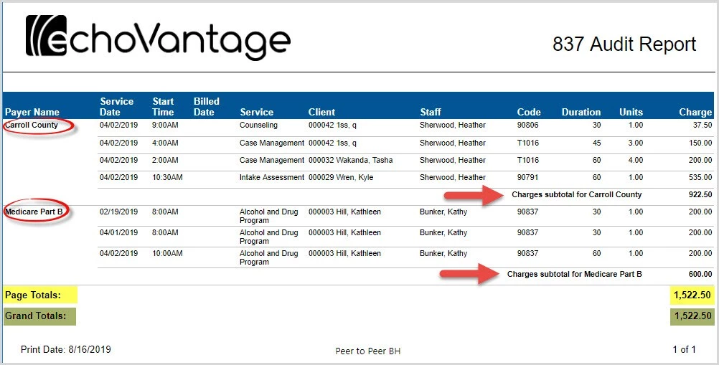Select the 837 Audit Report title
The width and height of the screenshot is (719, 365).
pyautogui.click(x=624, y=44)
